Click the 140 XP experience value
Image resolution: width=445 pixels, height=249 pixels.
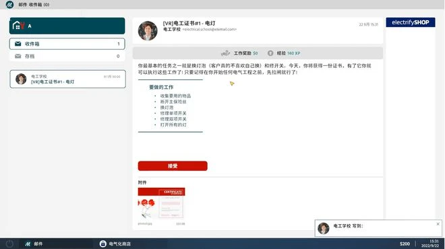coord(294,53)
